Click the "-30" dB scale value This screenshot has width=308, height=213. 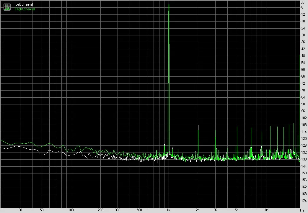point(303,35)
